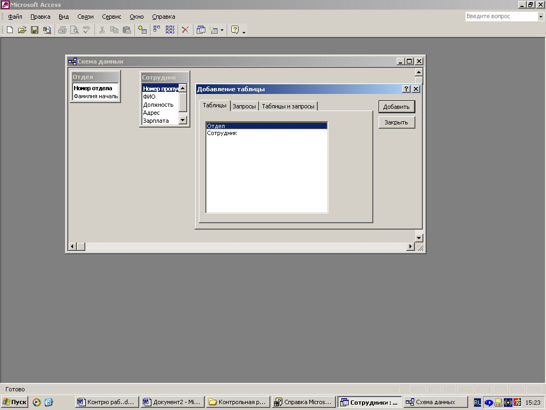Click the Print toolbar icon

(62, 30)
